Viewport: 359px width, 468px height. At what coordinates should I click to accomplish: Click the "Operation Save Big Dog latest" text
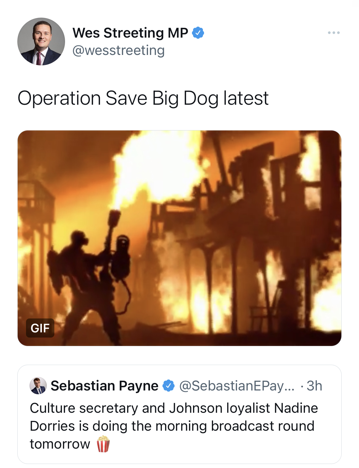(143, 98)
